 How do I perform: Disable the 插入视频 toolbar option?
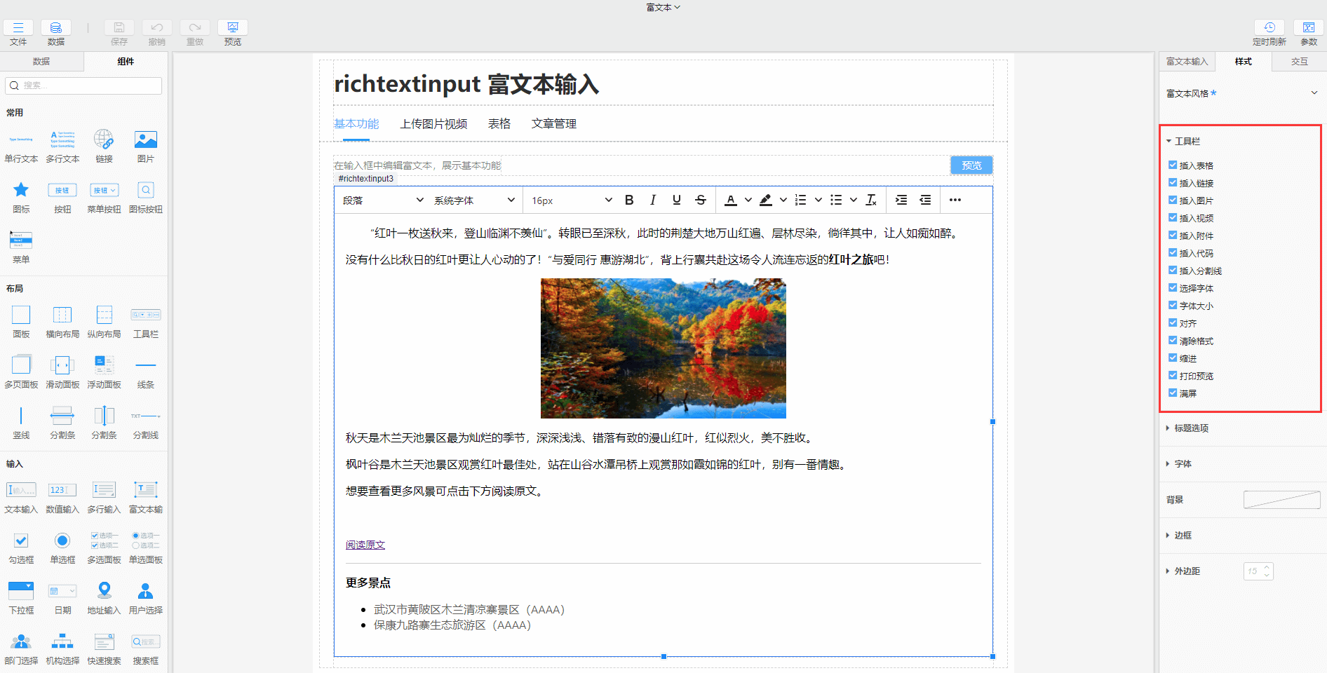(1173, 217)
